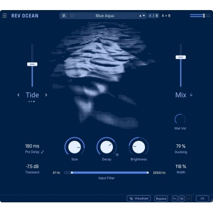Click the percentage readout at bottom right
Image resolution: width=213 pixels, height=213 pixels.
click(202, 199)
